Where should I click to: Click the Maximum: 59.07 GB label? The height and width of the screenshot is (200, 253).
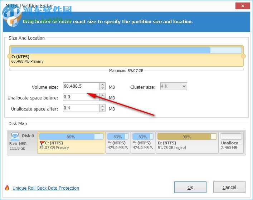pyautogui.click(x=126, y=71)
